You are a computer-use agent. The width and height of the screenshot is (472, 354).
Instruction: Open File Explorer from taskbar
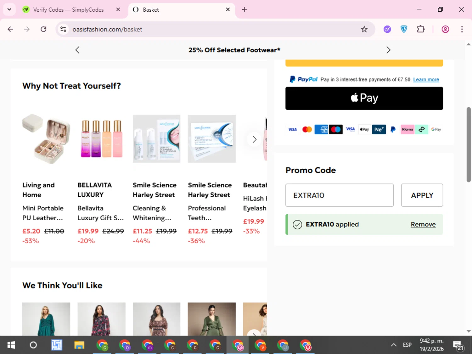tap(79, 345)
